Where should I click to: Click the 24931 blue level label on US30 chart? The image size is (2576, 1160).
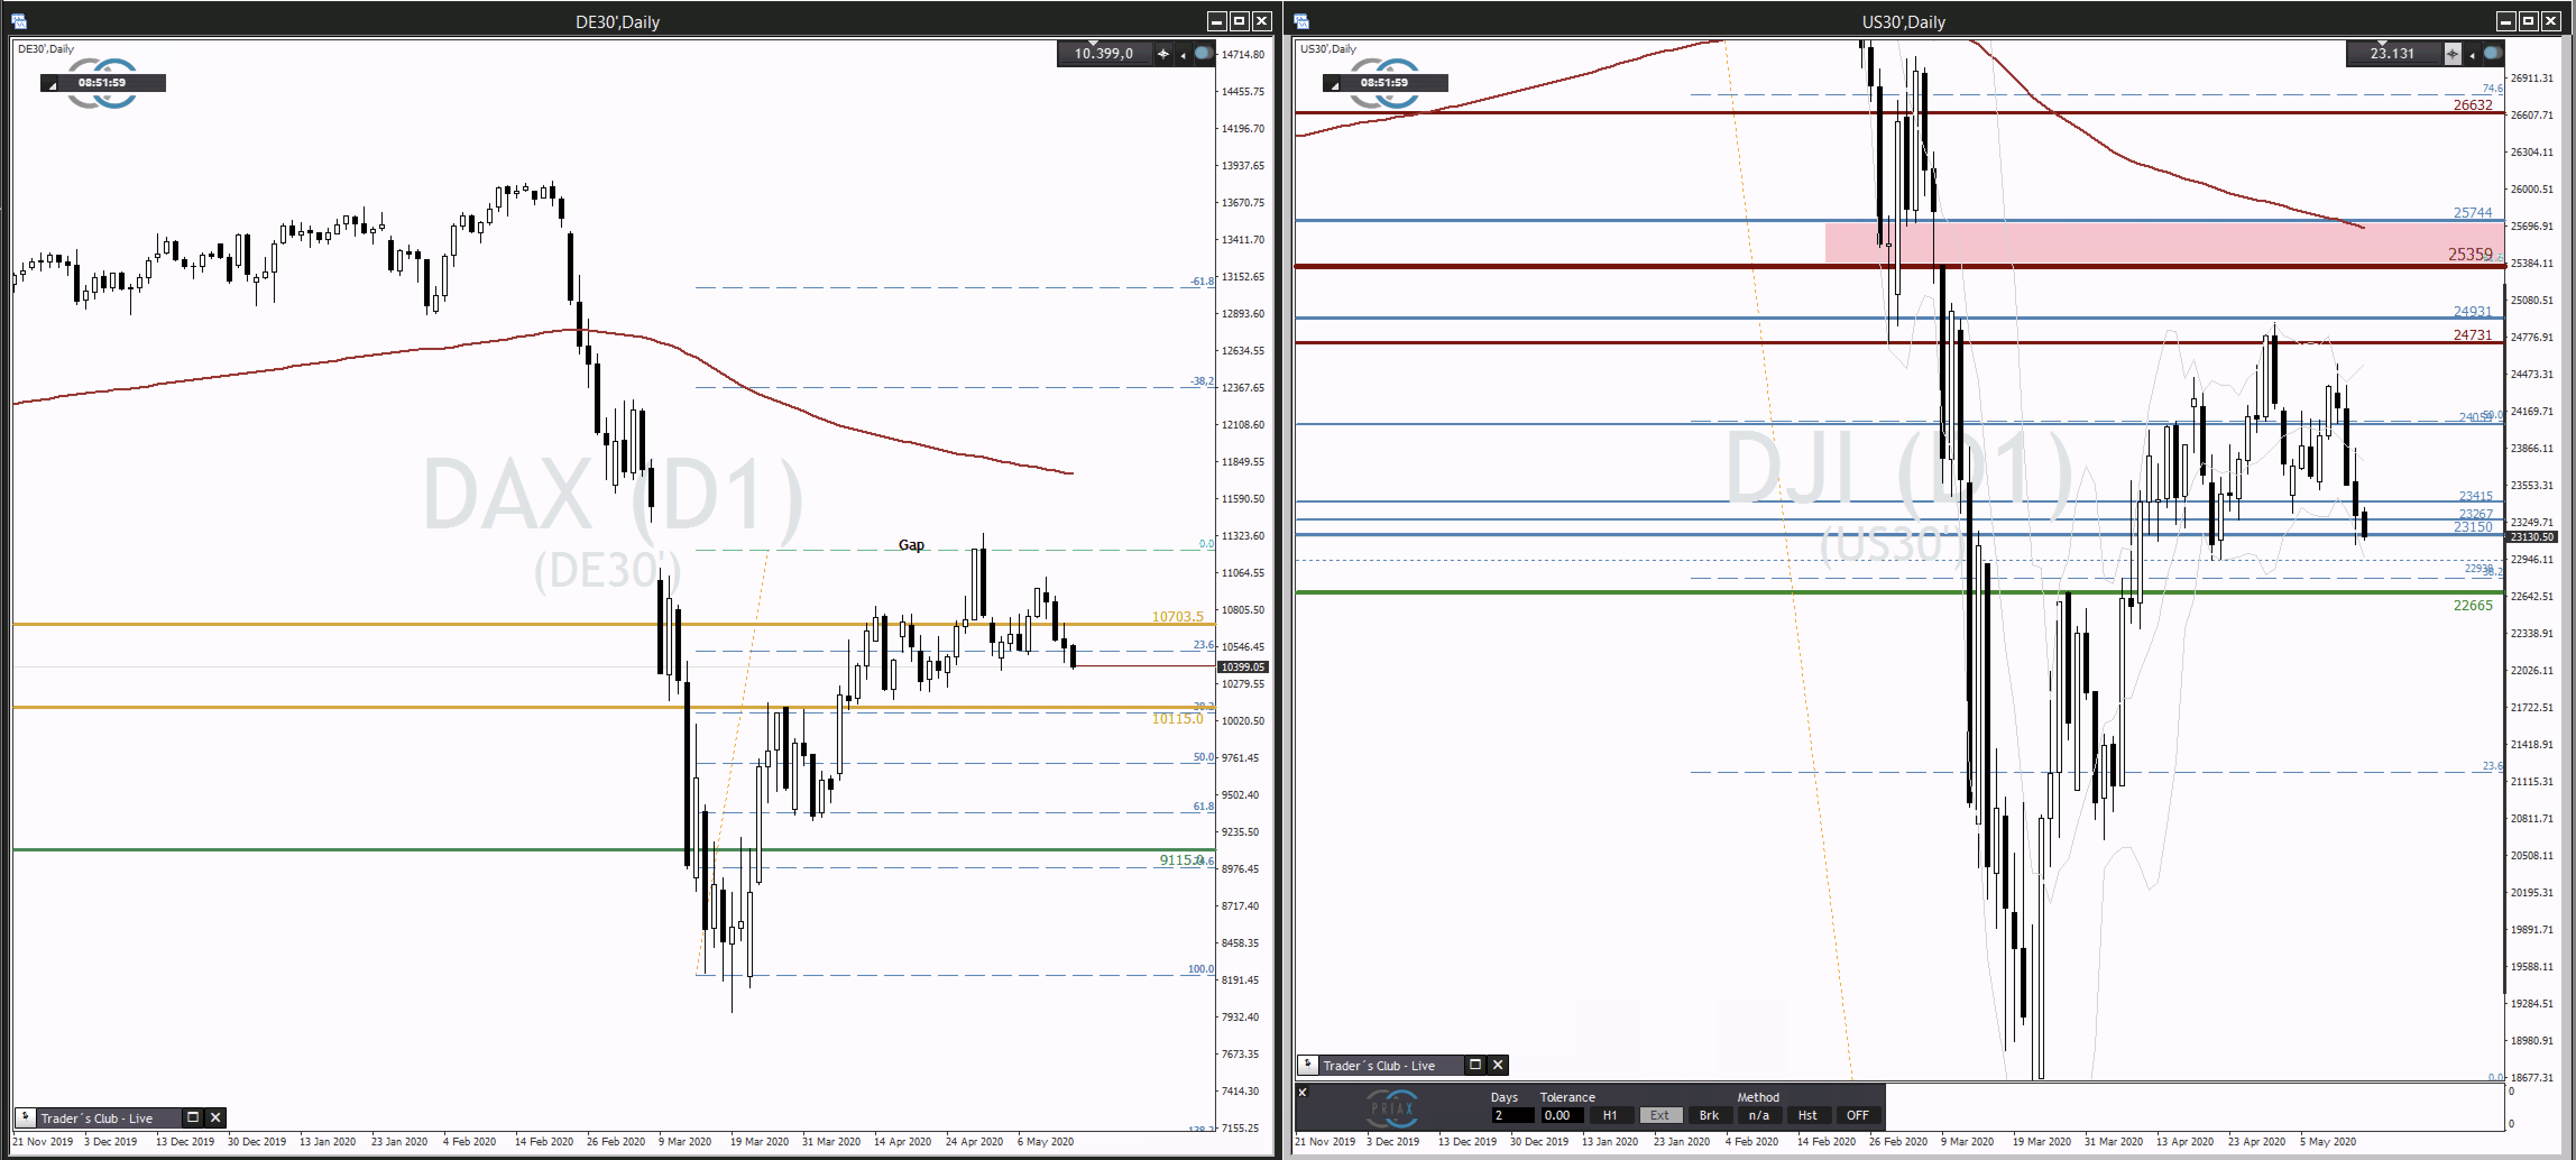(x=2472, y=311)
